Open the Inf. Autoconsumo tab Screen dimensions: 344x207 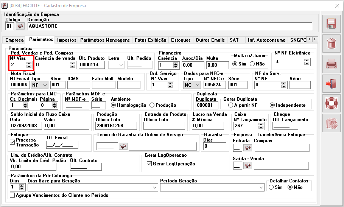(x=266, y=40)
